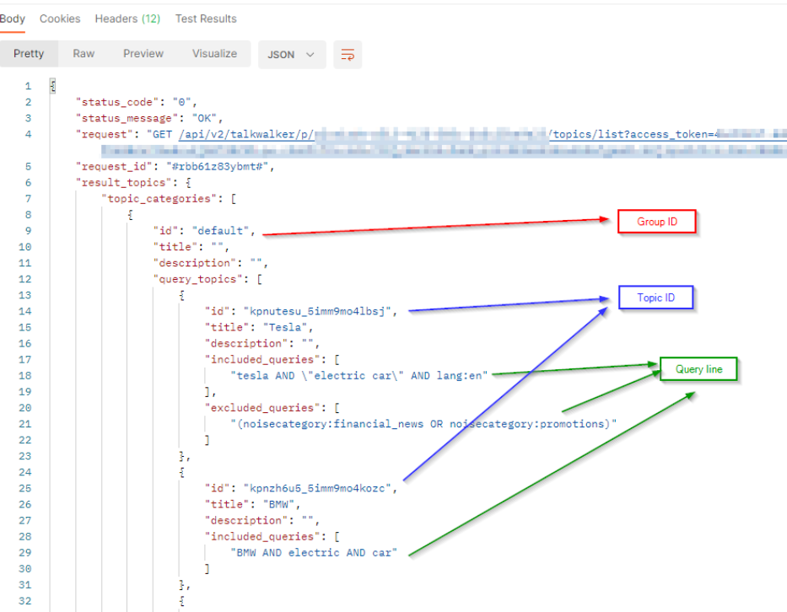Click the wrap lines icon
The width and height of the screenshot is (787, 612).
click(348, 55)
